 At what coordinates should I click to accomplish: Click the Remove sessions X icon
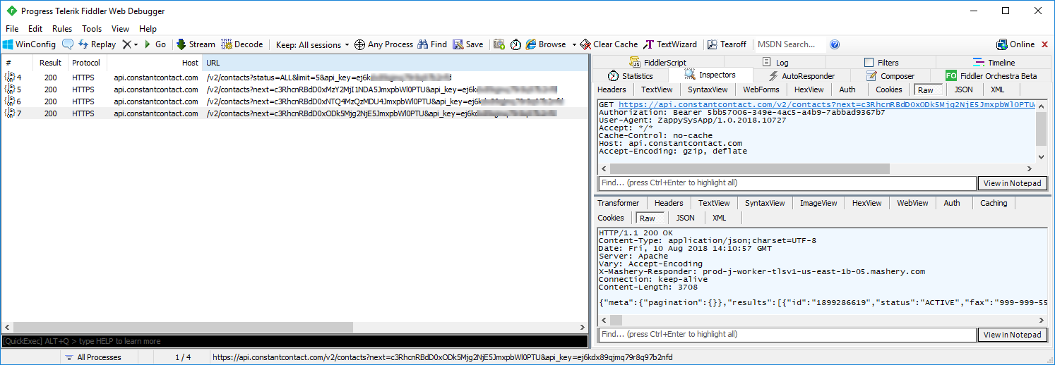tap(126, 44)
